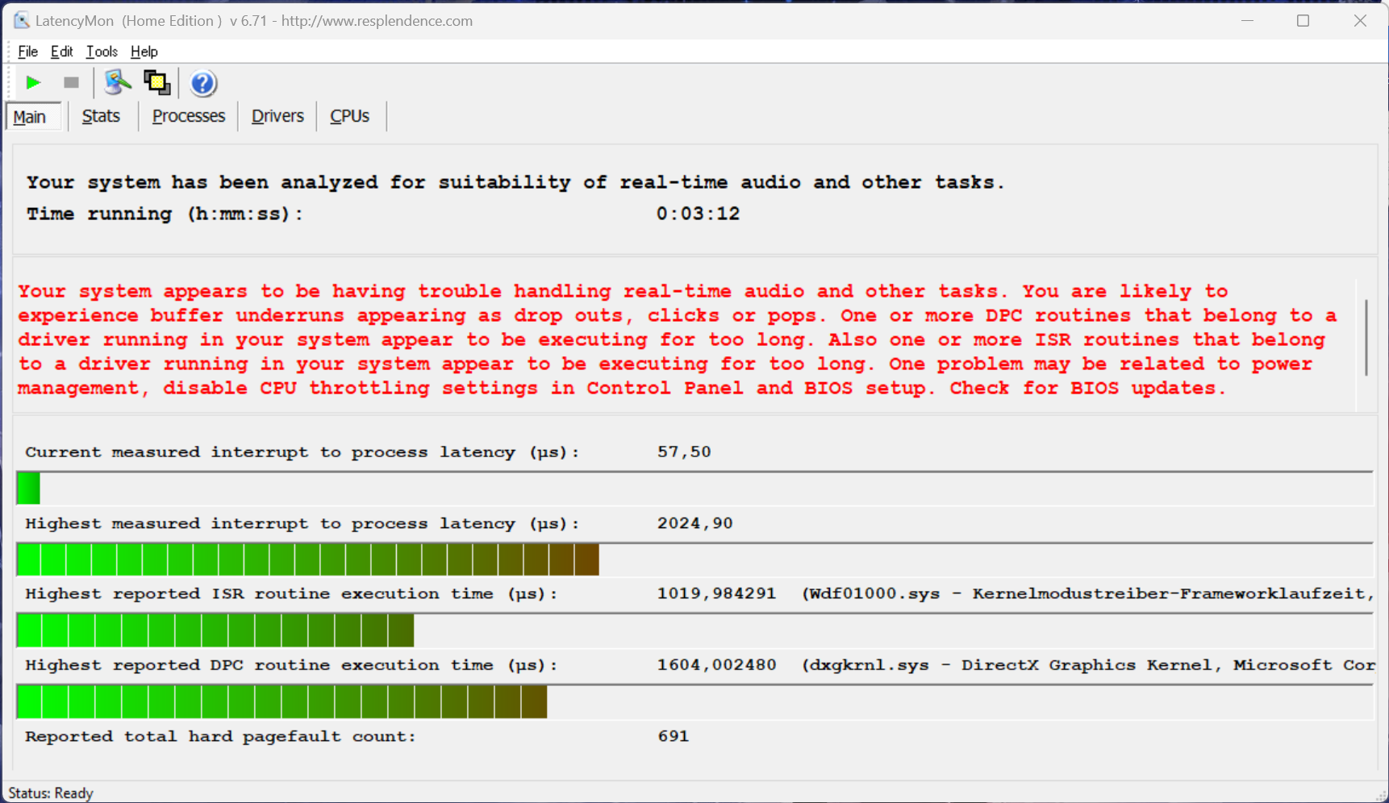Click the current interrupt latency green bar
Viewport: 1389px width, 803px height.
coord(28,489)
